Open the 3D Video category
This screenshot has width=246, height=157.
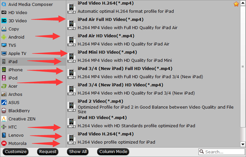pos(33,21)
